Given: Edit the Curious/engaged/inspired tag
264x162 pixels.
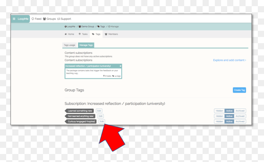Looking at the screenshot, I should point(102,121).
